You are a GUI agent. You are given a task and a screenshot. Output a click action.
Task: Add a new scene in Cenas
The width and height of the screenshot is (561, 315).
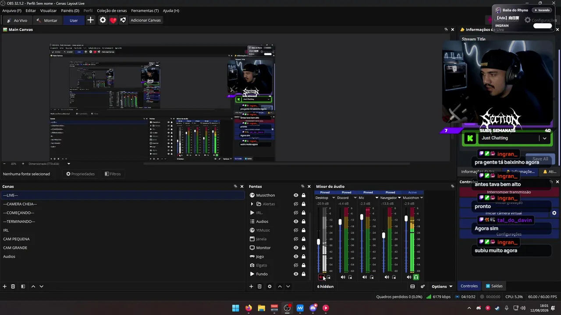click(5, 287)
